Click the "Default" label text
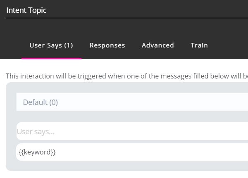This screenshot has width=248, height=178. pos(35,102)
